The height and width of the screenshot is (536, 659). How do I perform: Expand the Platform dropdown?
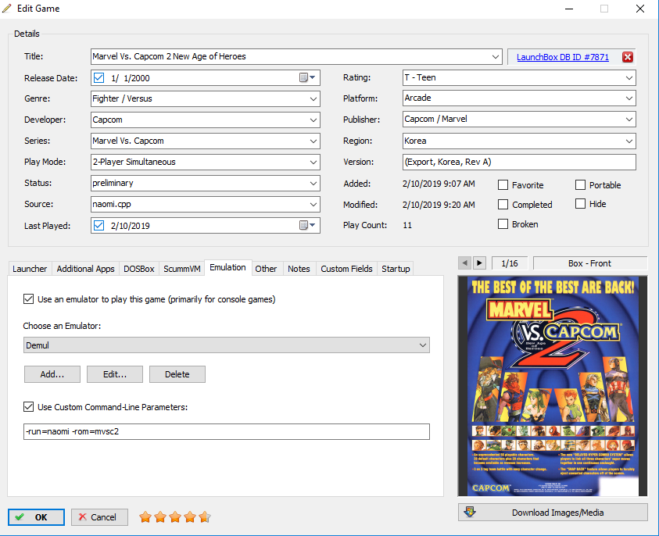629,98
